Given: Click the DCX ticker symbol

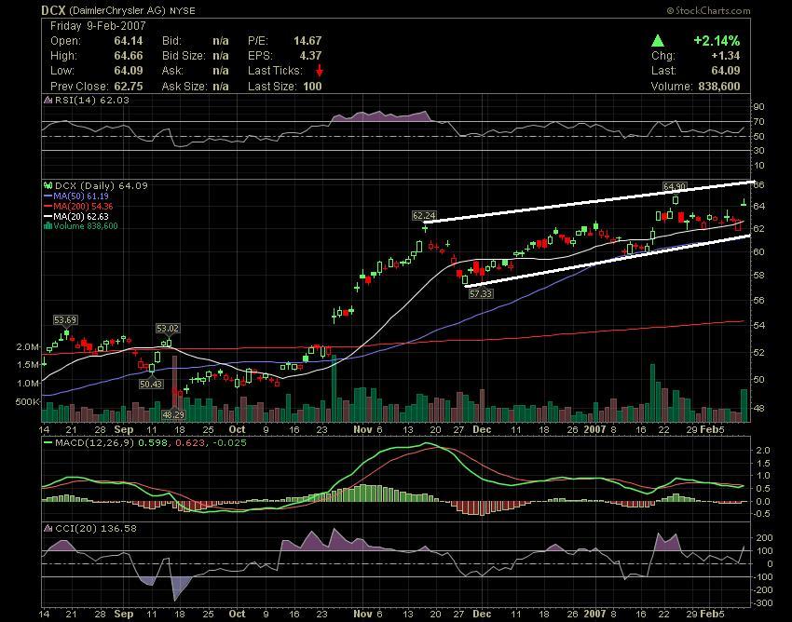Looking at the screenshot, I should 53,10.
